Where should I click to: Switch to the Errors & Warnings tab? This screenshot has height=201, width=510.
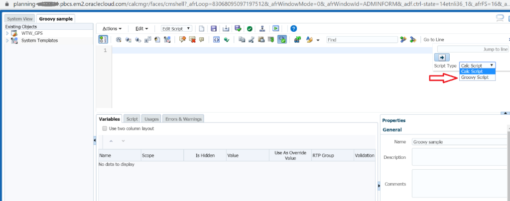(x=183, y=119)
